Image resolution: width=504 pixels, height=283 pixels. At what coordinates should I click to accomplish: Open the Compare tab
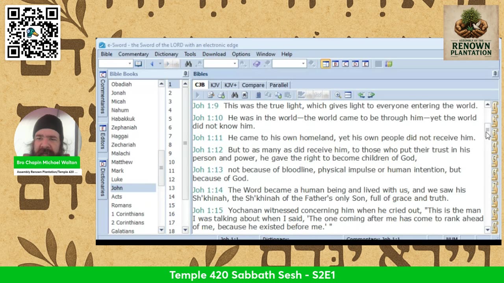click(253, 85)
